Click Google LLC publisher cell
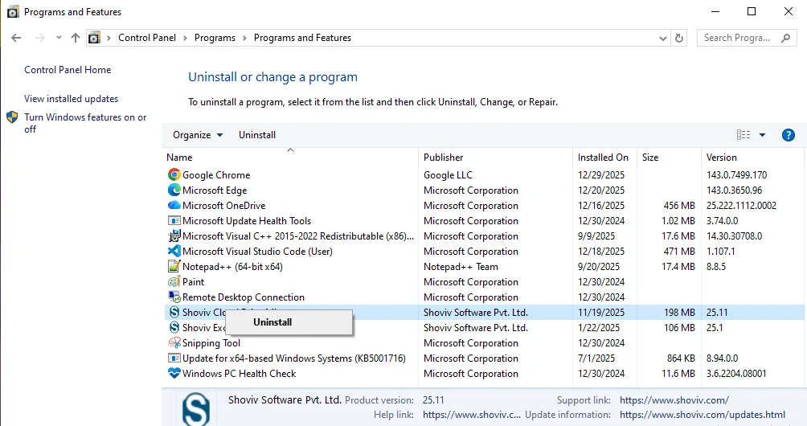This screenshot has width=807, height=426. click(448, 175)
